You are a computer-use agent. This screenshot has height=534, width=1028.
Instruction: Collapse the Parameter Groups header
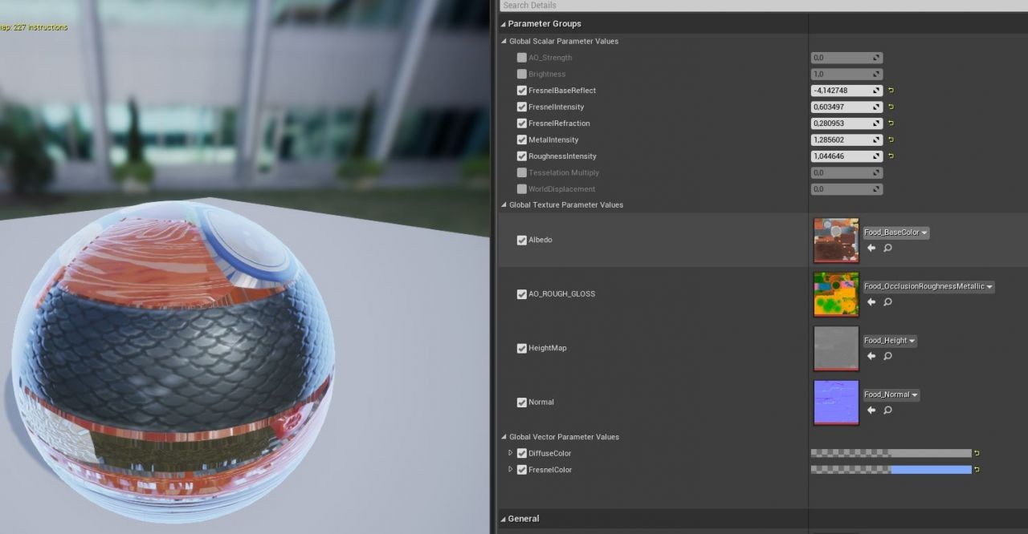click(x=504, y=24)
